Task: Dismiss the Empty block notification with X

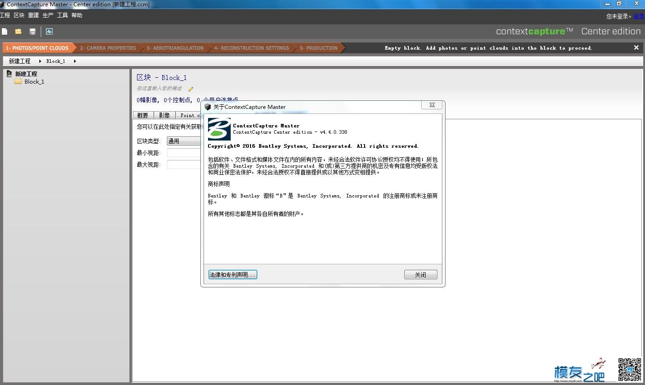Action: (x=636, y=47)
